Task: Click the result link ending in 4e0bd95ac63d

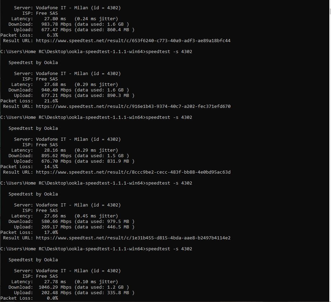Action: (133, 172)
